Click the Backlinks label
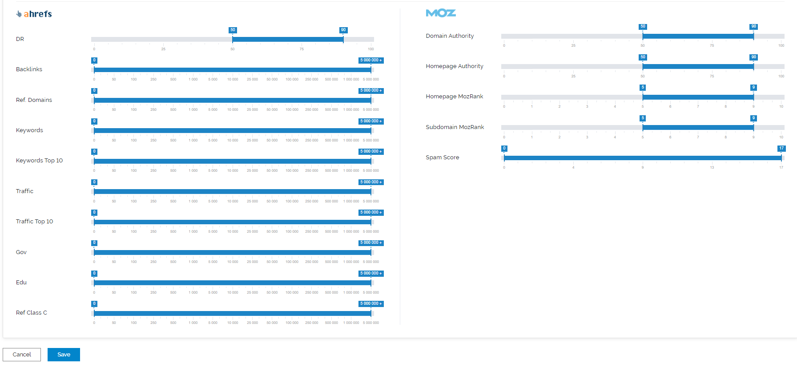The height and width of the screenshot is (368, 797). 29,69
